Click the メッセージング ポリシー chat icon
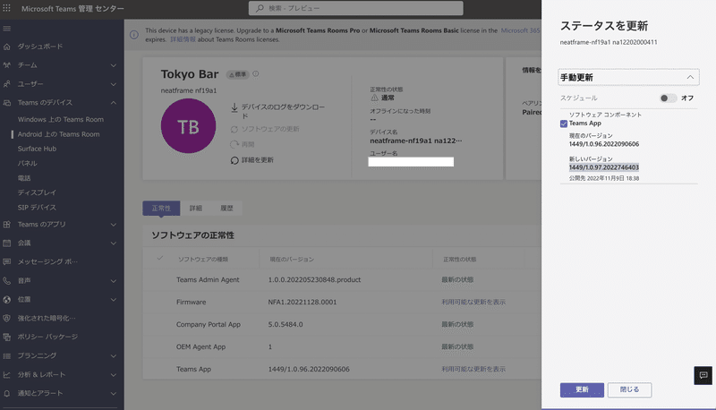 (x=7, y=262)
